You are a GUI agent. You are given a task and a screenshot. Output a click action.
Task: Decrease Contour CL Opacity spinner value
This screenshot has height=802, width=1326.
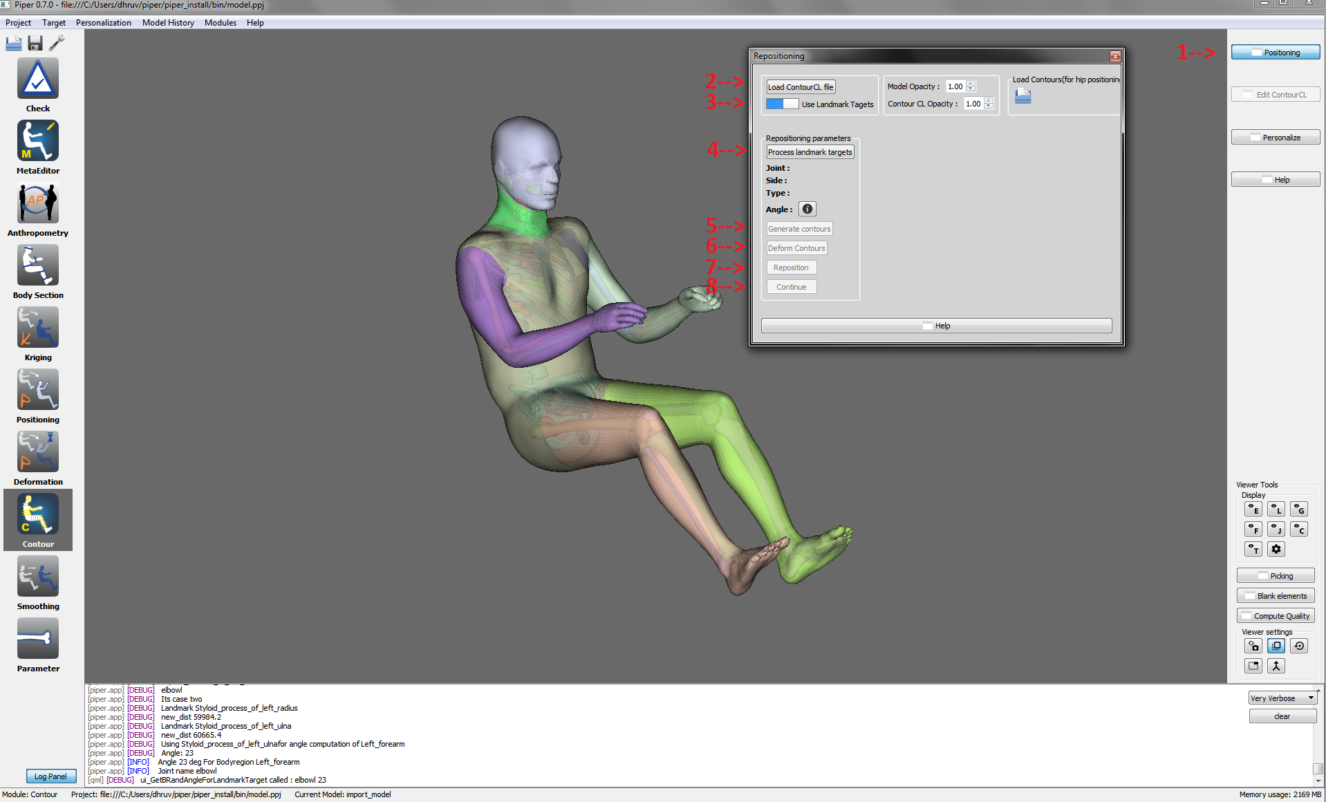click(989, 106)
